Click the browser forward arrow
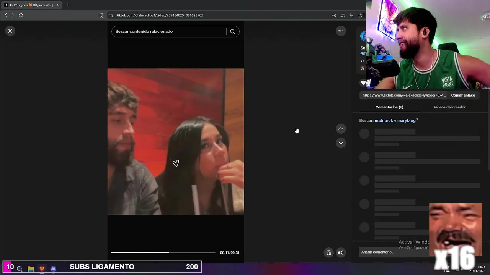Viewport: 490px width, 275px height. click(13, 15)
